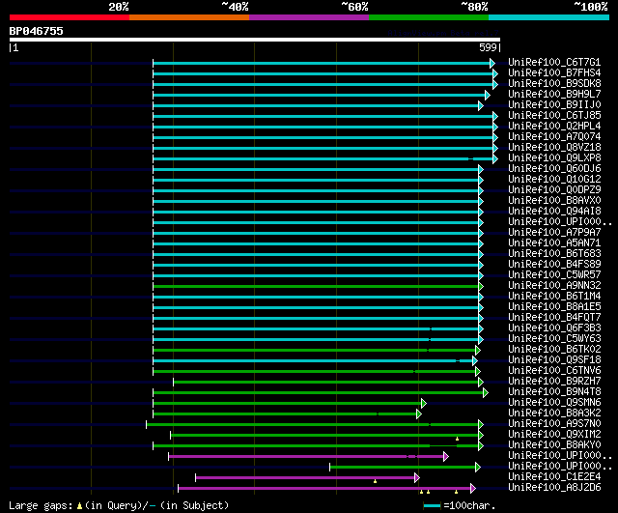Open hit UniRef100_B9SDK8
This screenshot has width=618, height=513.
[x=554, y=84]
